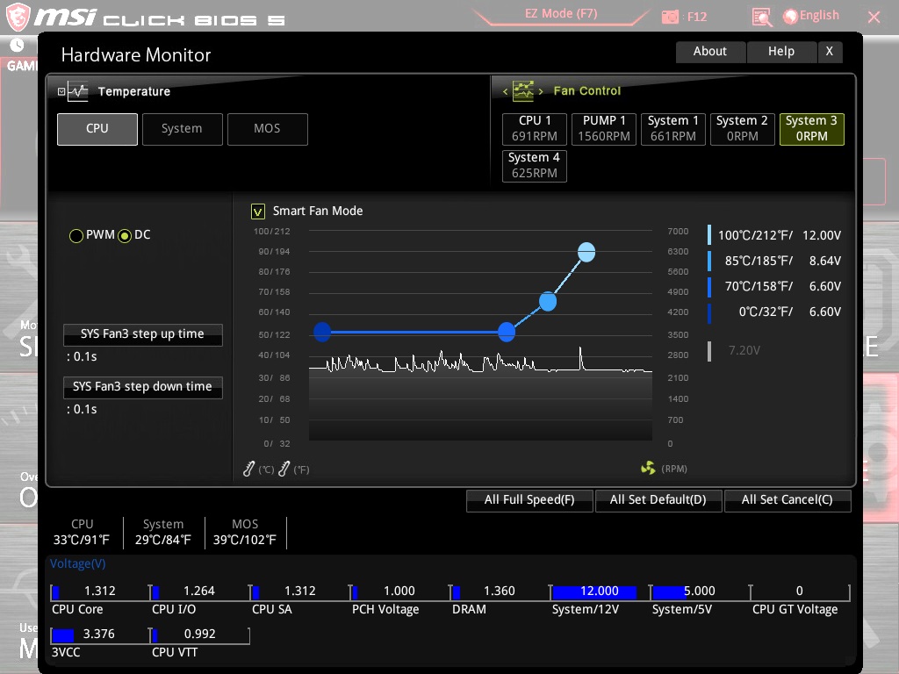The height and width of the screenshot is (674, 899).
Task: Click the 100°C/212°F 12.00V color marker
Action: click(x=709, y=235)
